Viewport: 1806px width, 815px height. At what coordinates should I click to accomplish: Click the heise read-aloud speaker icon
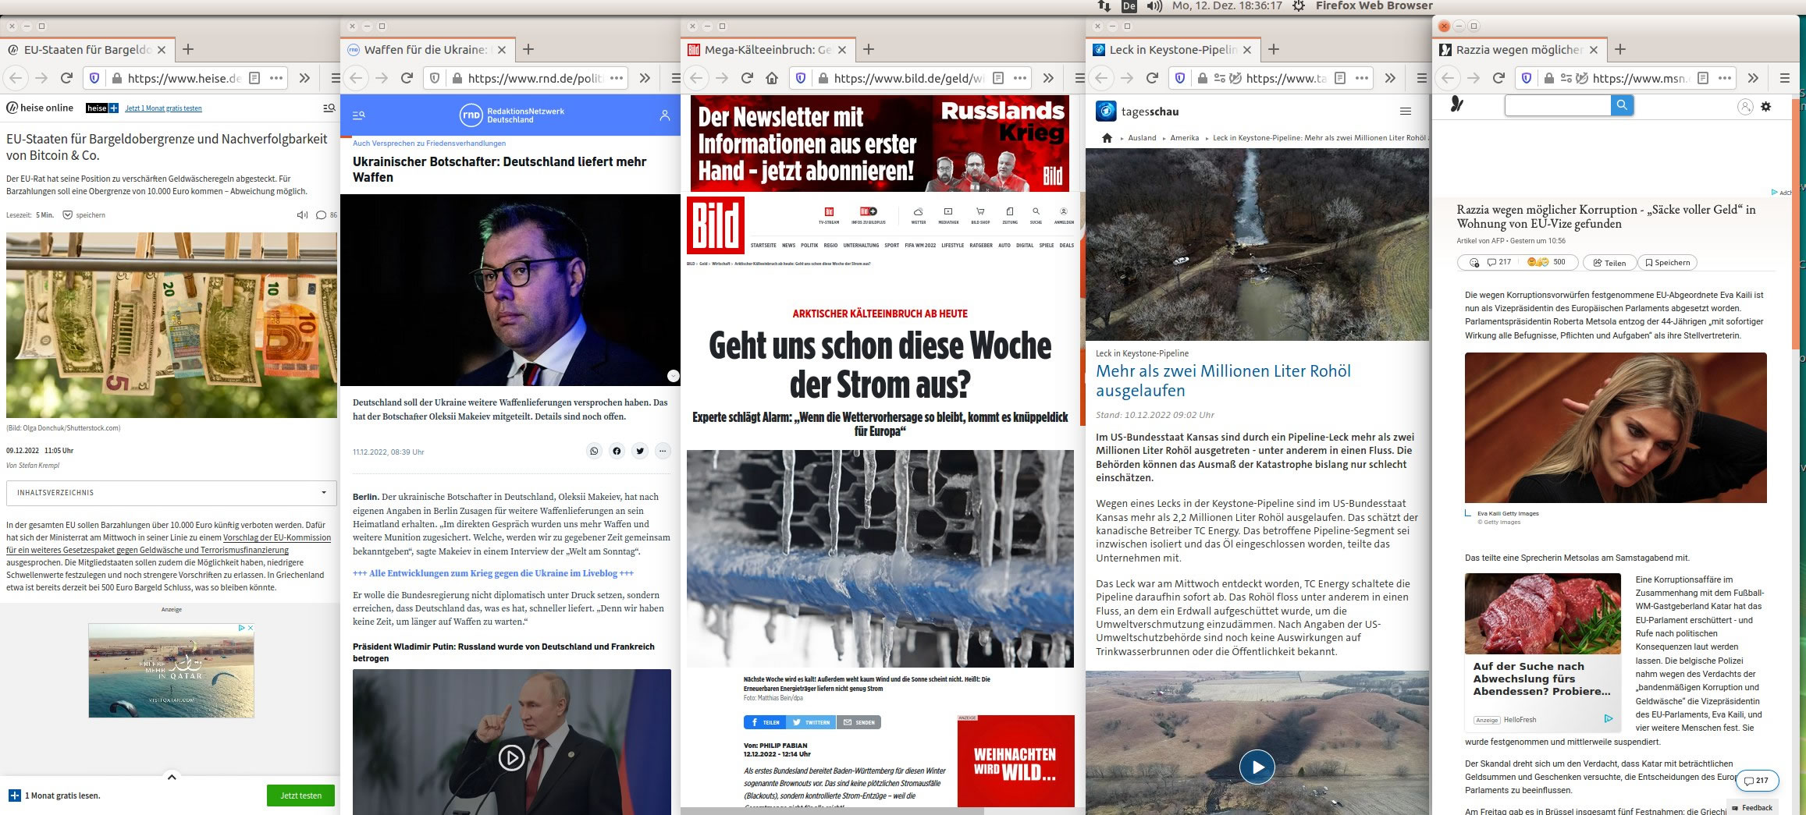click(x=302, y=215)
